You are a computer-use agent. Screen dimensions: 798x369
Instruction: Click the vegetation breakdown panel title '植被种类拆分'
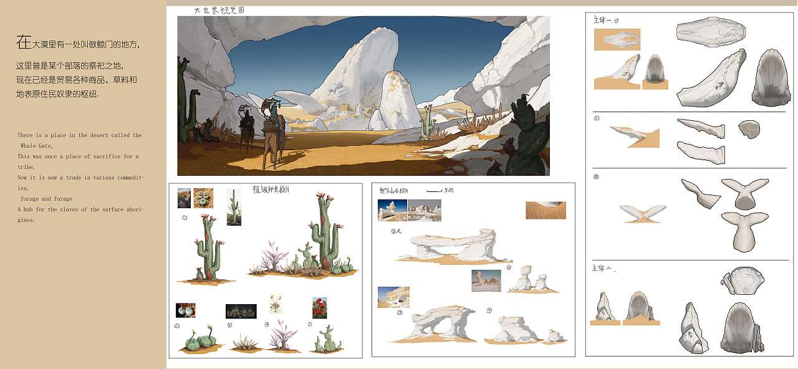click(271, 189)
